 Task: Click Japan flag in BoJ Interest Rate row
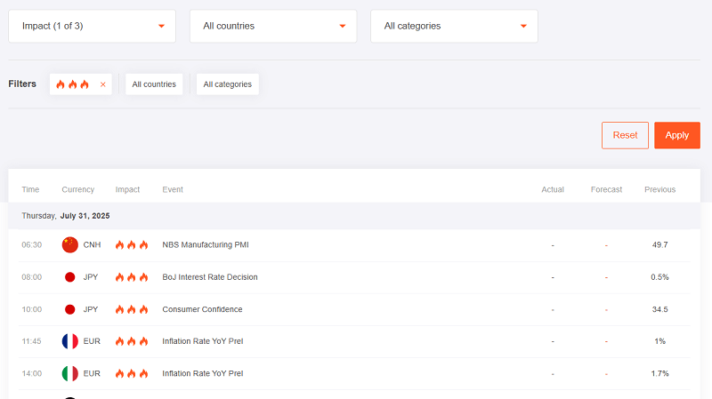point(70,277)
